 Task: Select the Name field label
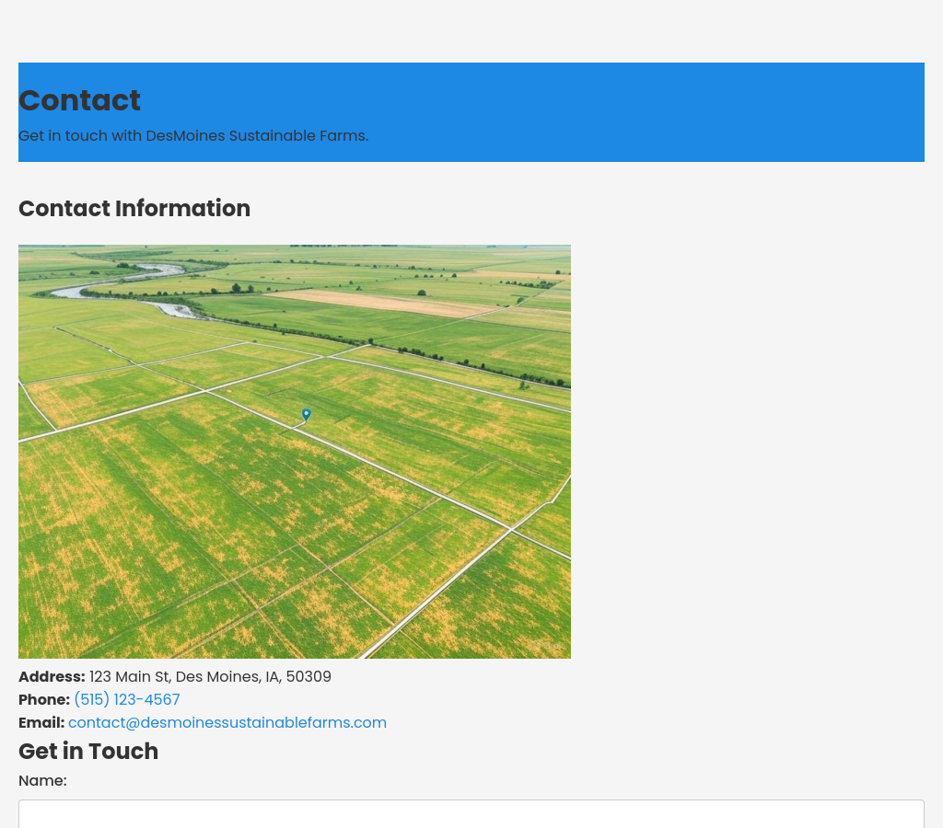(x=42, y=780)
